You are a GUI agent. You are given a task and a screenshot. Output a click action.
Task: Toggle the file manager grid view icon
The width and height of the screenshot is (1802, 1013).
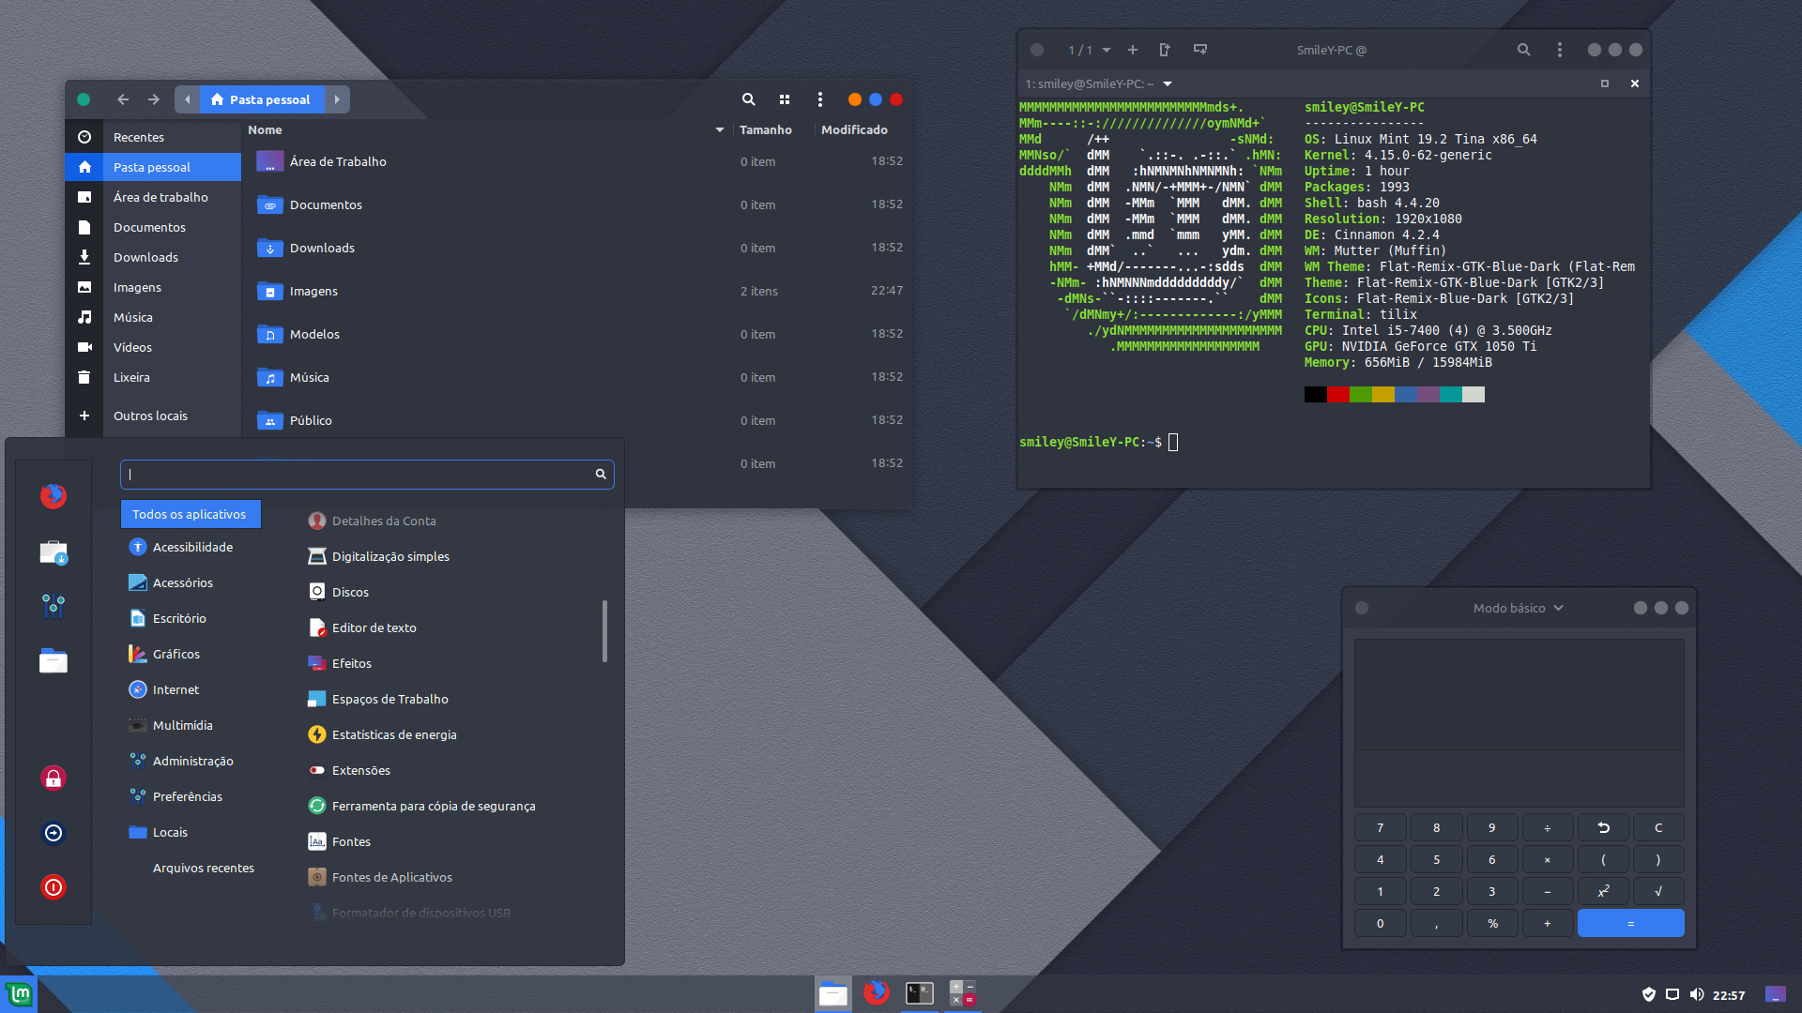click(x=785, y=99)
